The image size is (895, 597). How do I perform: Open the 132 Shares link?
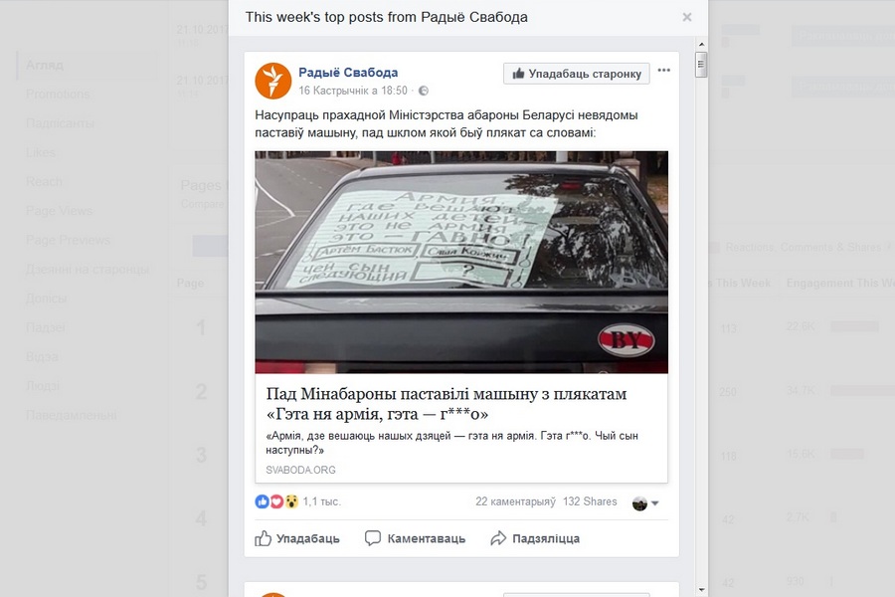tap(590, 501)
